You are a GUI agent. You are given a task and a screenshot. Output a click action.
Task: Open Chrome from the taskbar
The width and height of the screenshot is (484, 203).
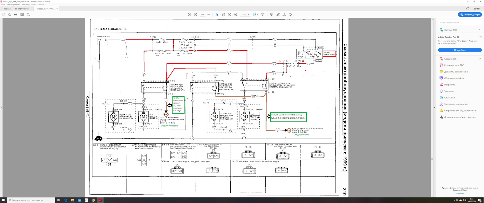[93, 200]
